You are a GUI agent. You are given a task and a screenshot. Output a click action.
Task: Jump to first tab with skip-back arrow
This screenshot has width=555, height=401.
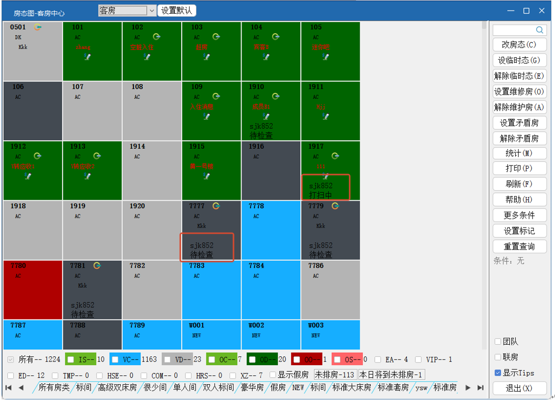8,387
